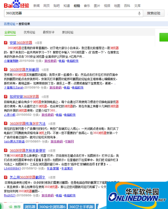168x209 pixels.
Task: Open 百科 in top navigation
Action: (x=127, y=6)
